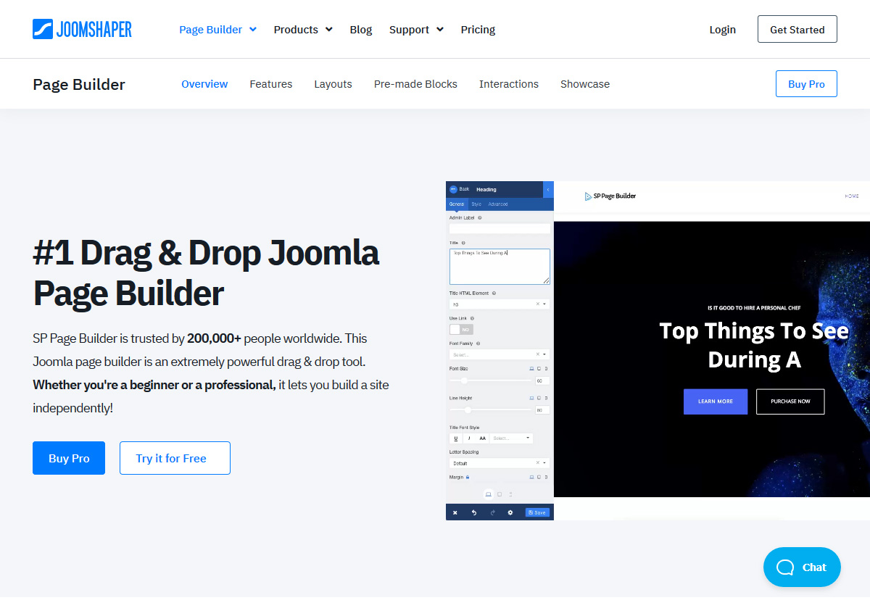Viewport: 870px width, 616px height.
Task: Click the Try it for Free button
Action: pyautogui.click(x=175, y=457)
